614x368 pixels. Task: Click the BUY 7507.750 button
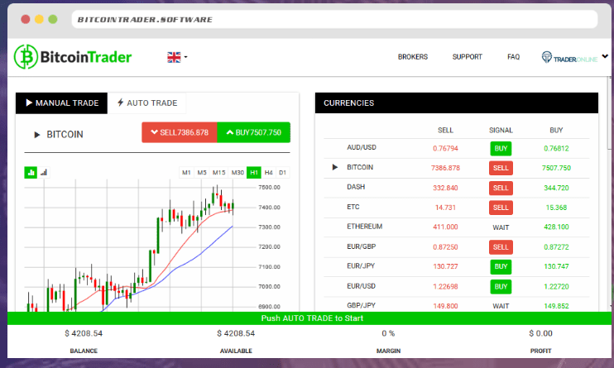(x=254, y=132)
